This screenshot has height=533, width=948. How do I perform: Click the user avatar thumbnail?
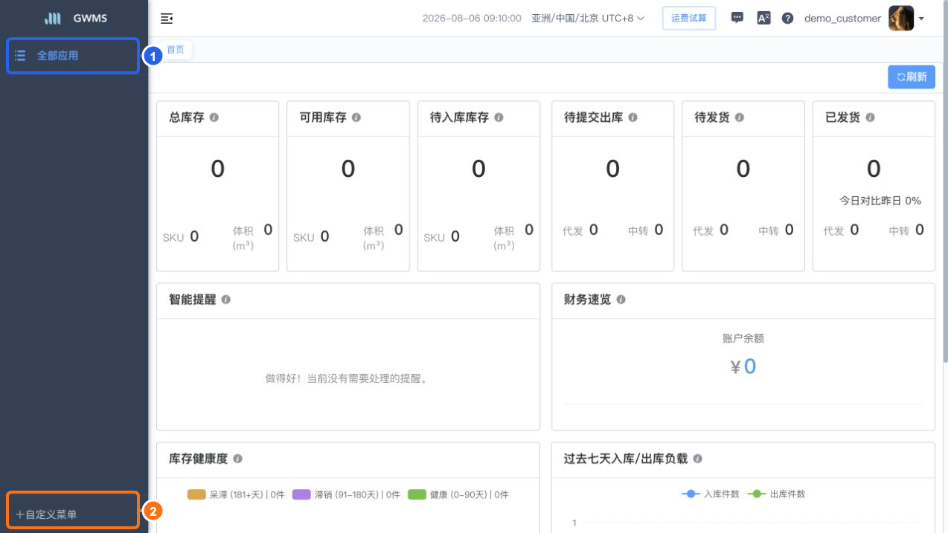(x=901, y=19)
